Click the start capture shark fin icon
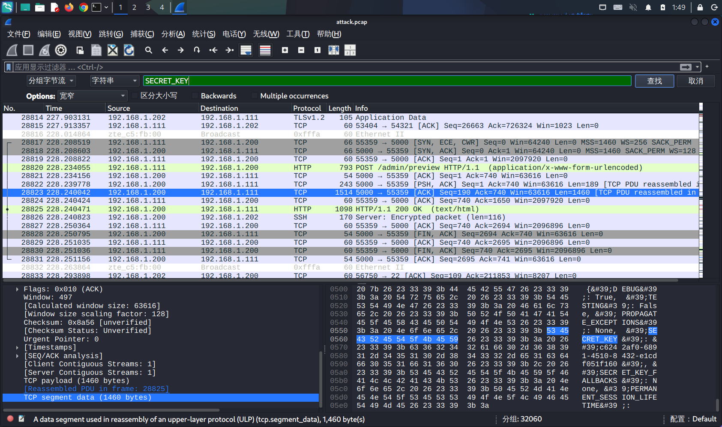The width and height of the screenshot is (722, 427). click(x=12, y=50)
